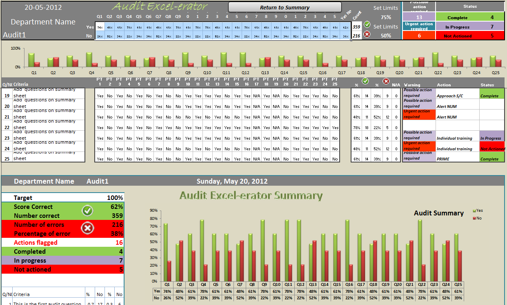507x305 pixels.
Task: Click green checkmark icon beside Yes count 359
Action: pyautogui.click(x=367, y=24)
